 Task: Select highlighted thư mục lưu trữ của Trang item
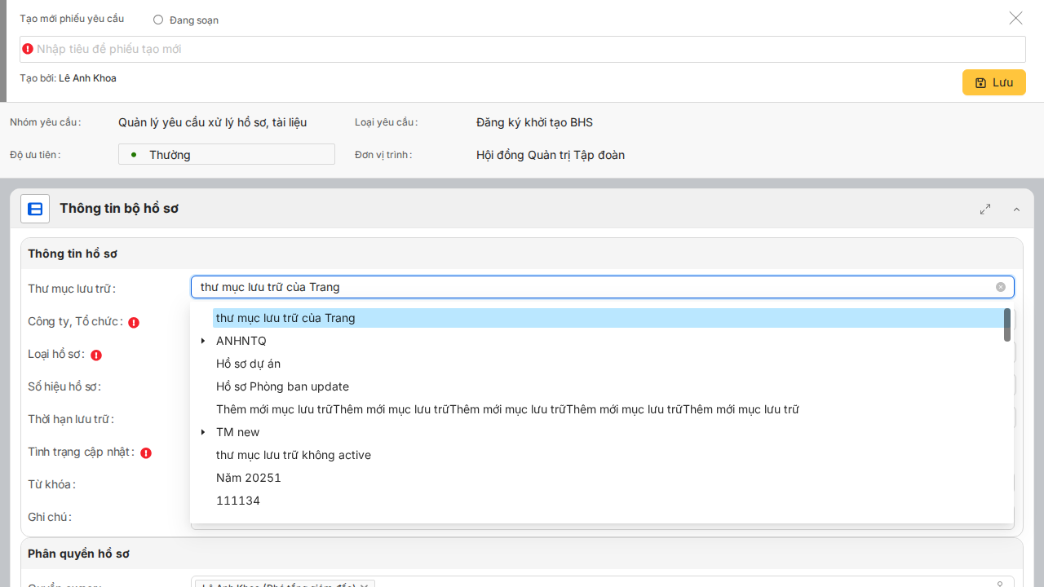285,318
